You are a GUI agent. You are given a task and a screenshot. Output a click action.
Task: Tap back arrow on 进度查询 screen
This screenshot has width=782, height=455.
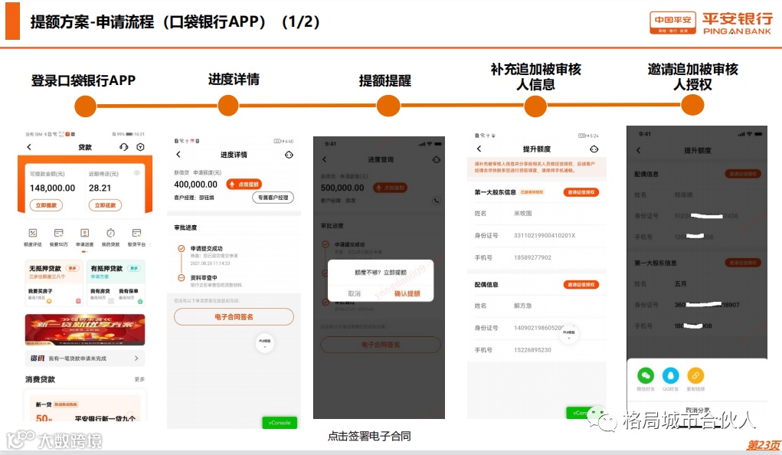tap(324, 159)
